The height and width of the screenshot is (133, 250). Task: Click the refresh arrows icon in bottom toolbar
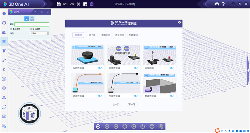pos(125,126)
